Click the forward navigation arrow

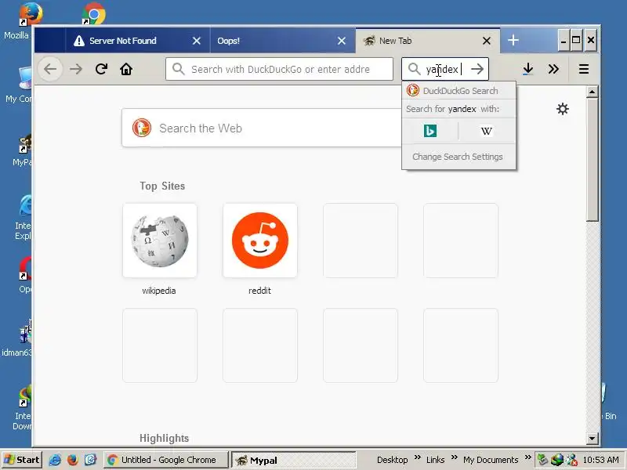pyautogui.click(x=75, y=69)
